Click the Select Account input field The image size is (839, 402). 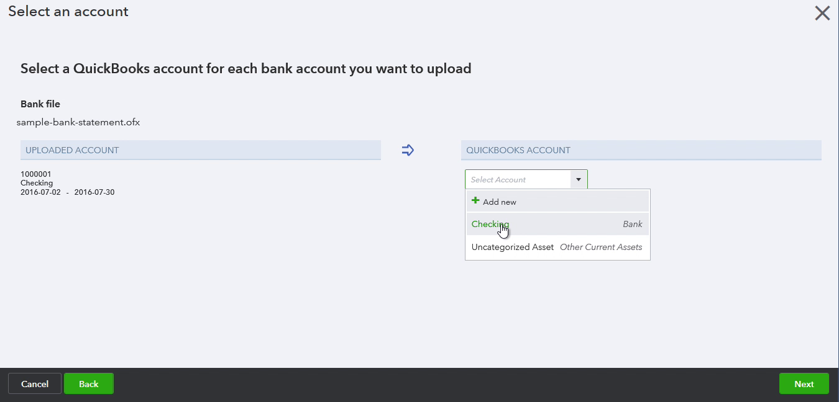click(x=518, y=179)
